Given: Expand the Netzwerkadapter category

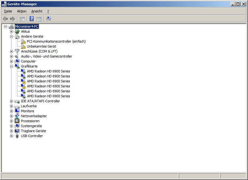Looking at the screenshot, I should point(12,116).
